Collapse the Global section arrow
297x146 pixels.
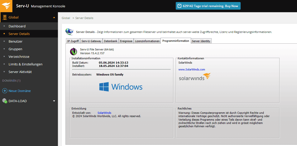(x=54, y=17)
